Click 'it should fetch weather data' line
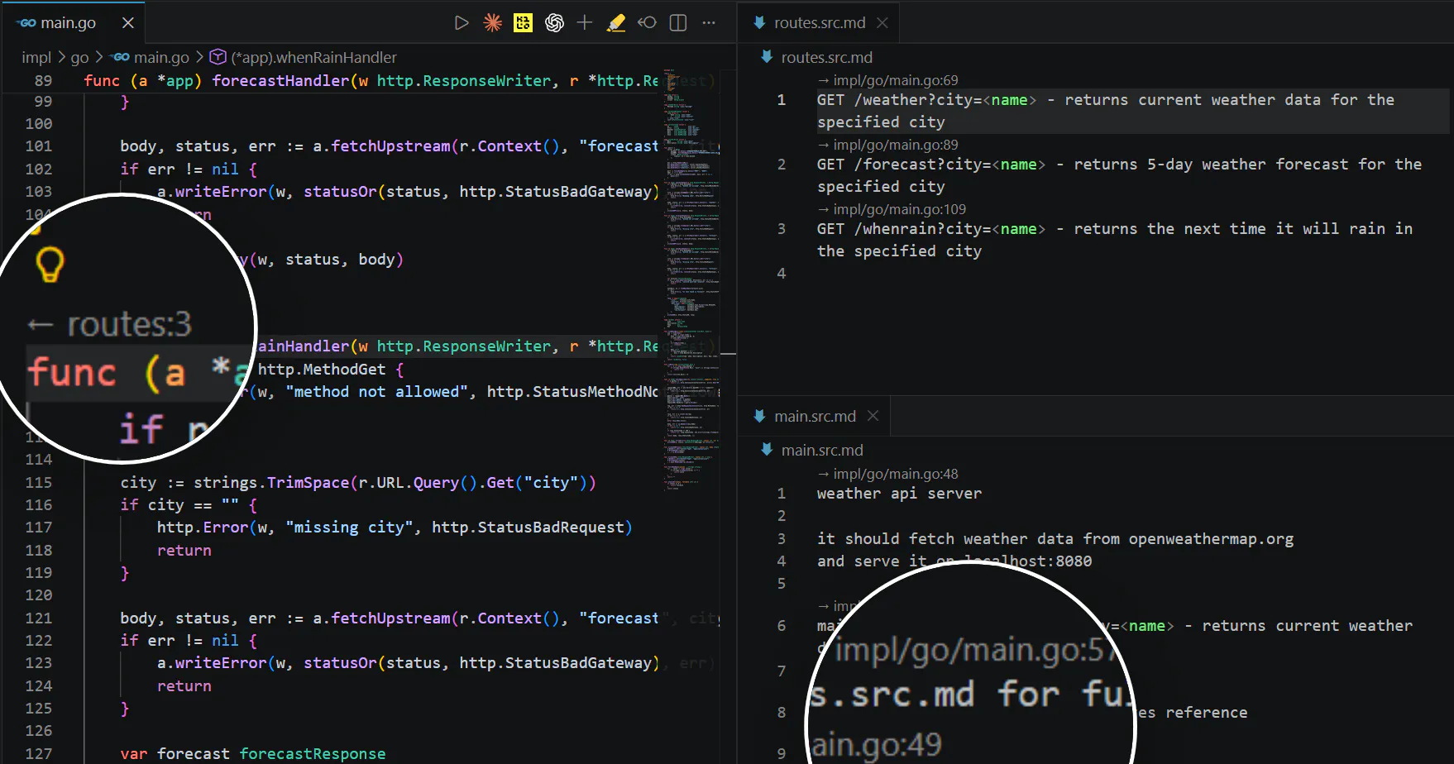 click(x=1055, y=539)
